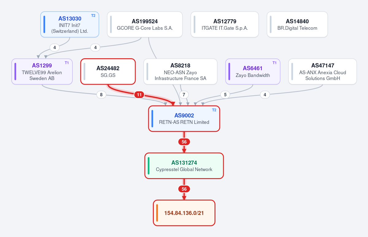Viewport: 368px width, 237px height.
Task: Open the AS12779 ITGATE IT.Gate node
Action: pos(225,25)
